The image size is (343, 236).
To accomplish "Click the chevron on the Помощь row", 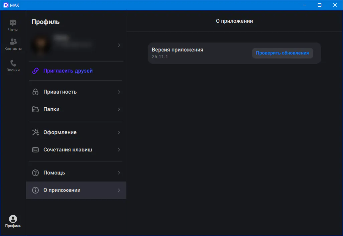I will (x=119, y=173).
